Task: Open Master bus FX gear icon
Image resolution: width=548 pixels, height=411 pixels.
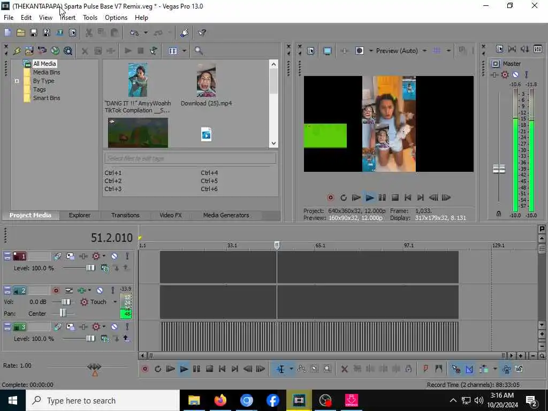Action: 505,74
